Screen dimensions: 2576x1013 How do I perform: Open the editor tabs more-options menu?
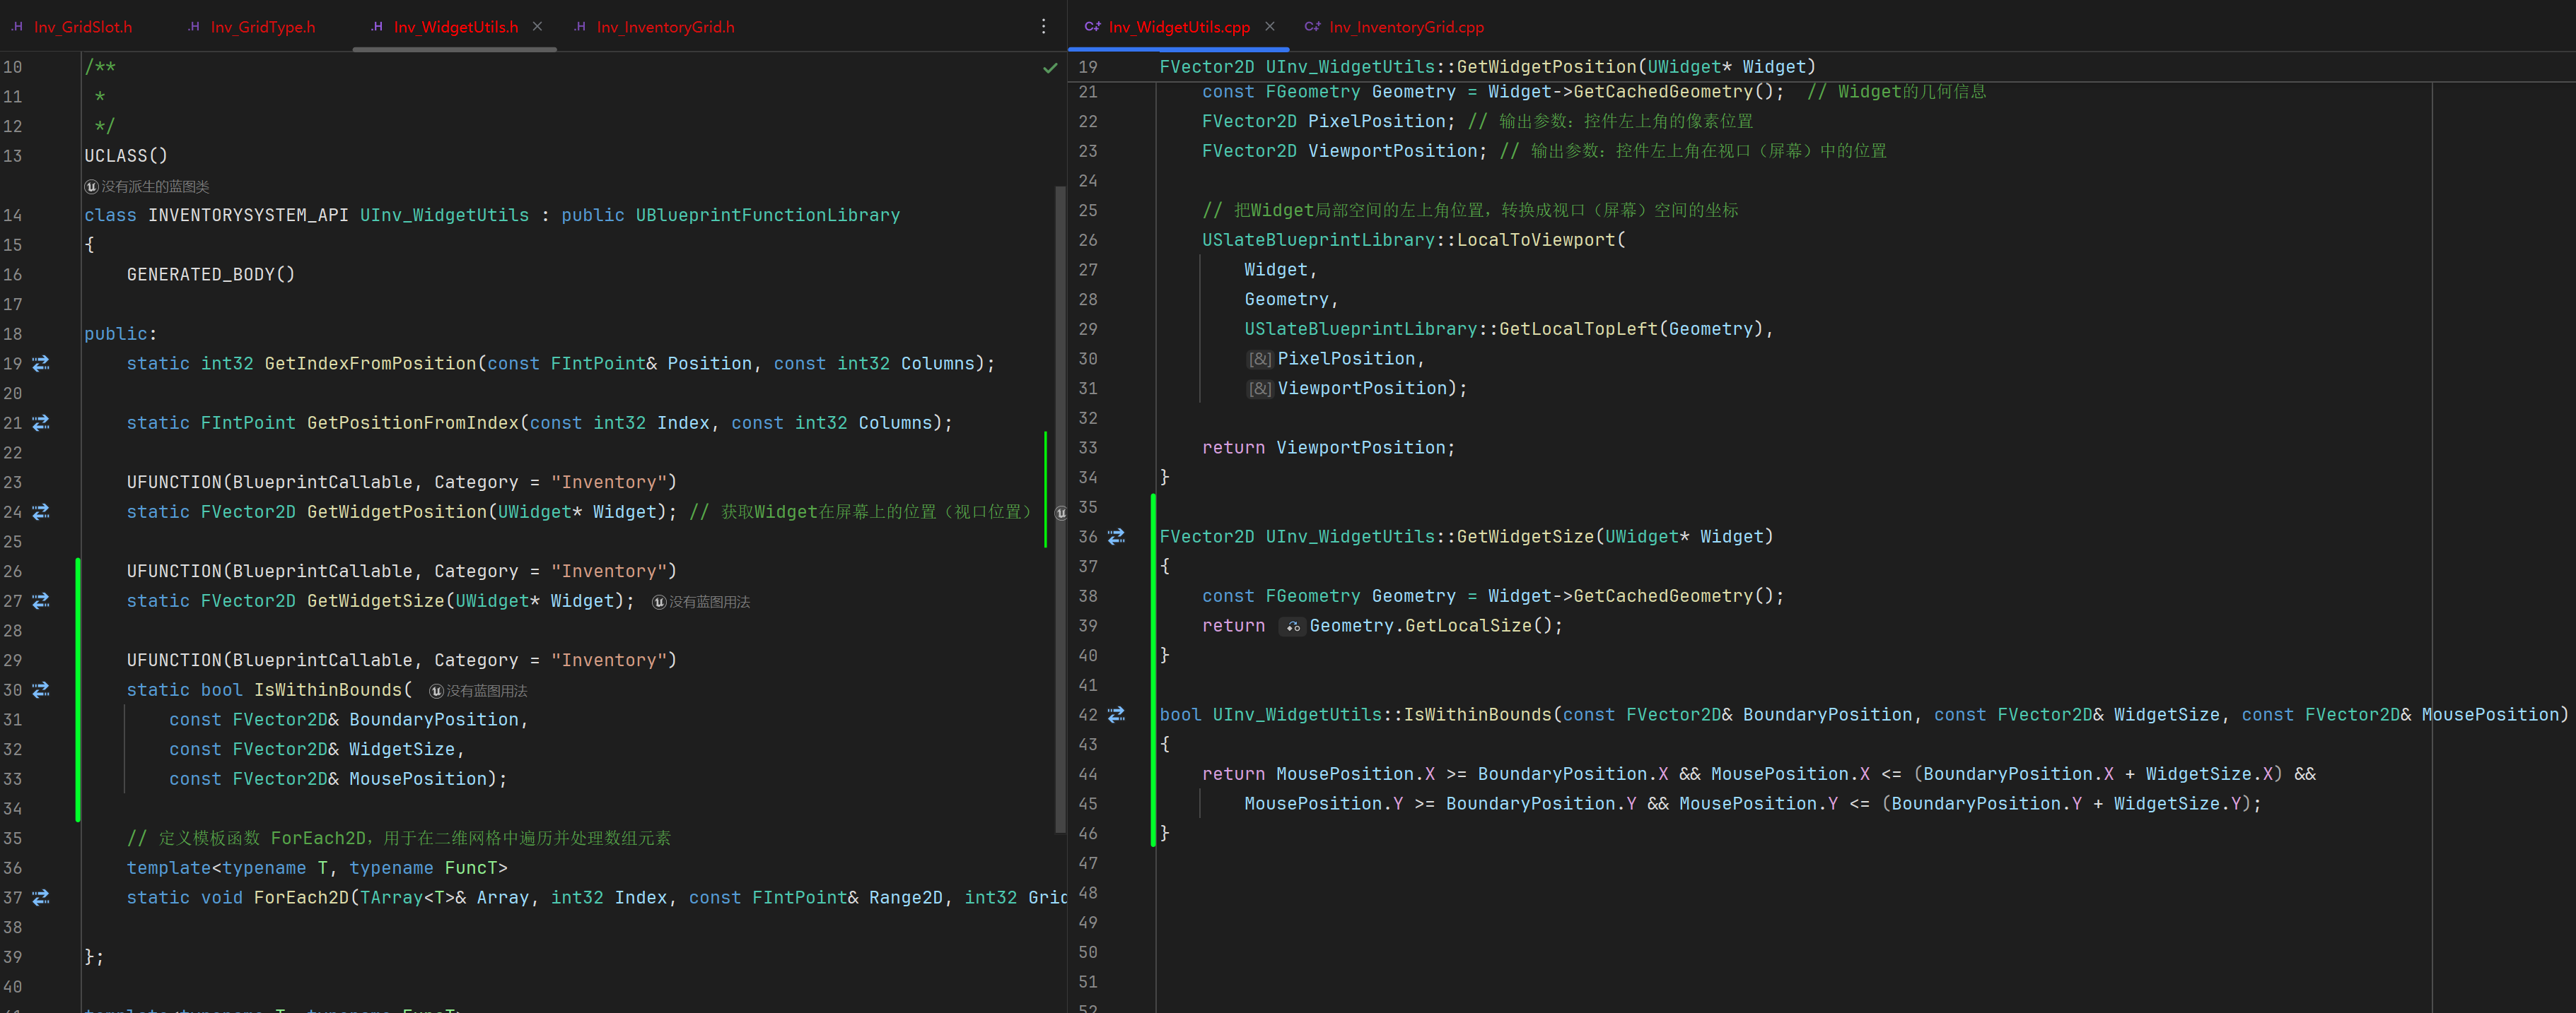pyautogui.click(x=1043, y=27)
